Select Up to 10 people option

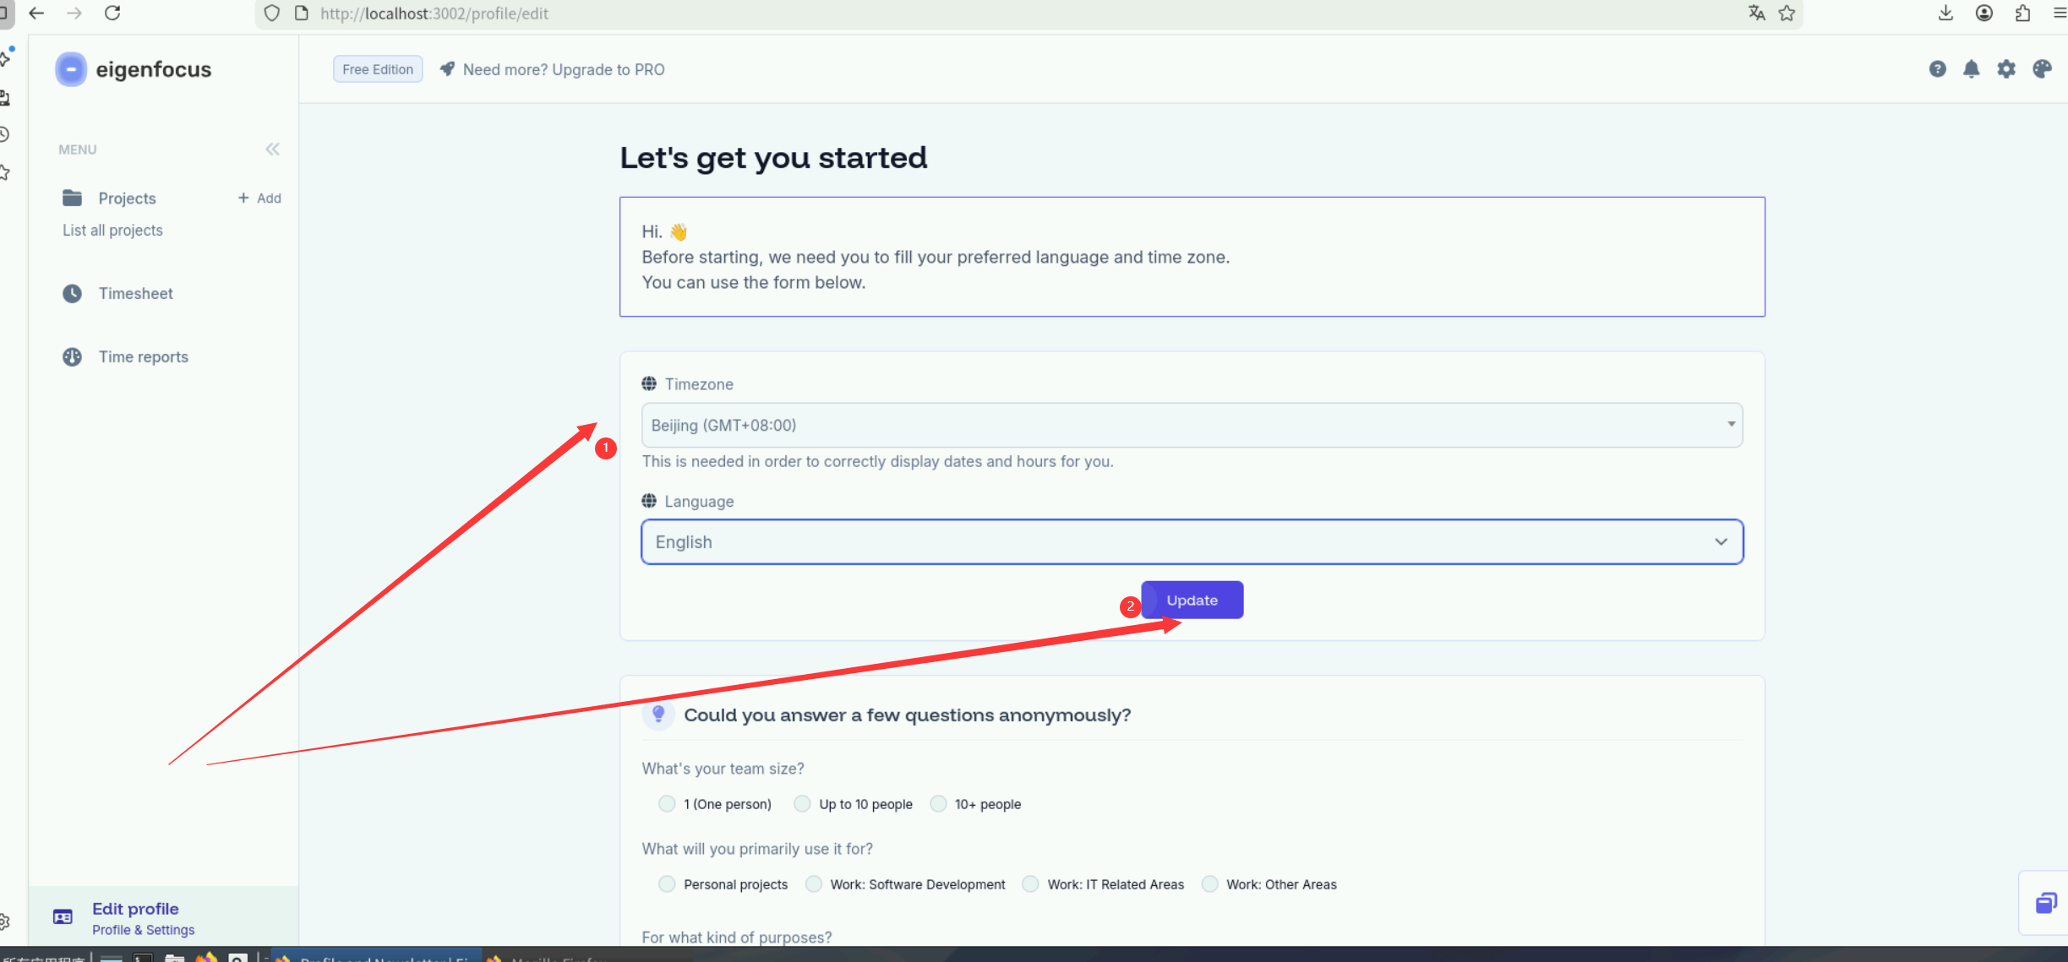tap(802, 803)
